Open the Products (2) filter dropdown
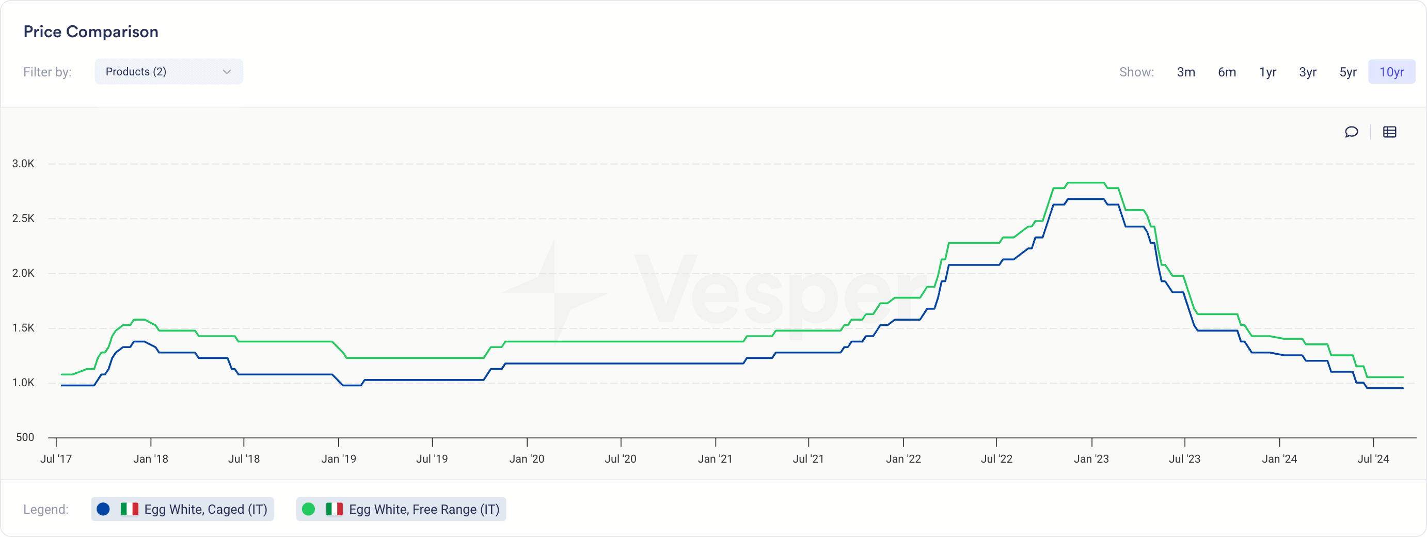Image resolution: width=1427 pixels, height=537 pixels. pyautogui.click(x=168, y=71)
